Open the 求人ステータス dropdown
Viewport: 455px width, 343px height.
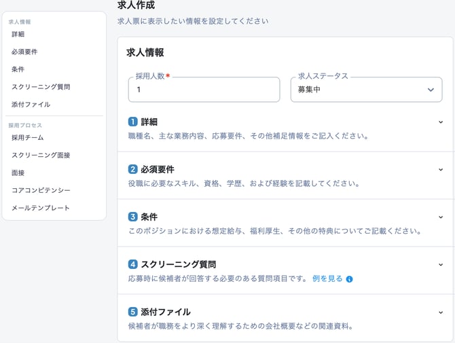point(366,90)
